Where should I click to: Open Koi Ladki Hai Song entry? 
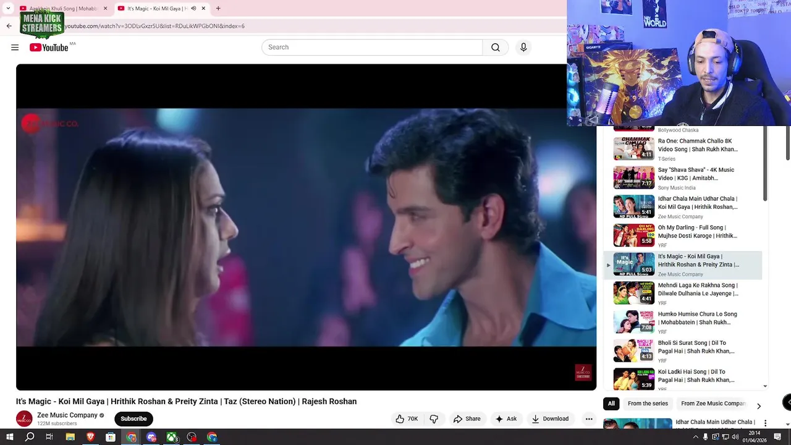click(683, 379)
